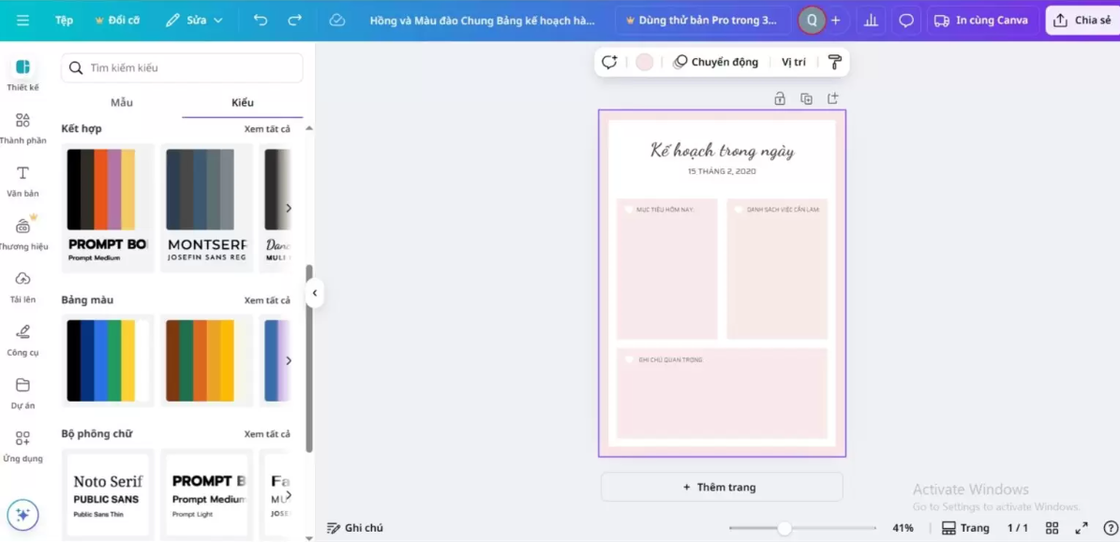
Task: Open the Thành phần panel in the sidebar
Action: [23, 126]
